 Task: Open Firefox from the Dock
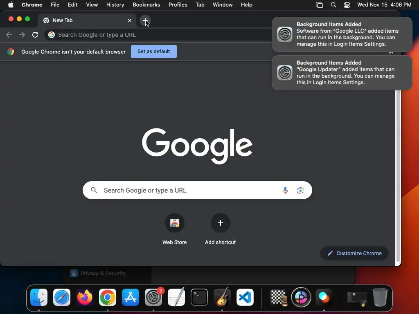tap(85, 297)
